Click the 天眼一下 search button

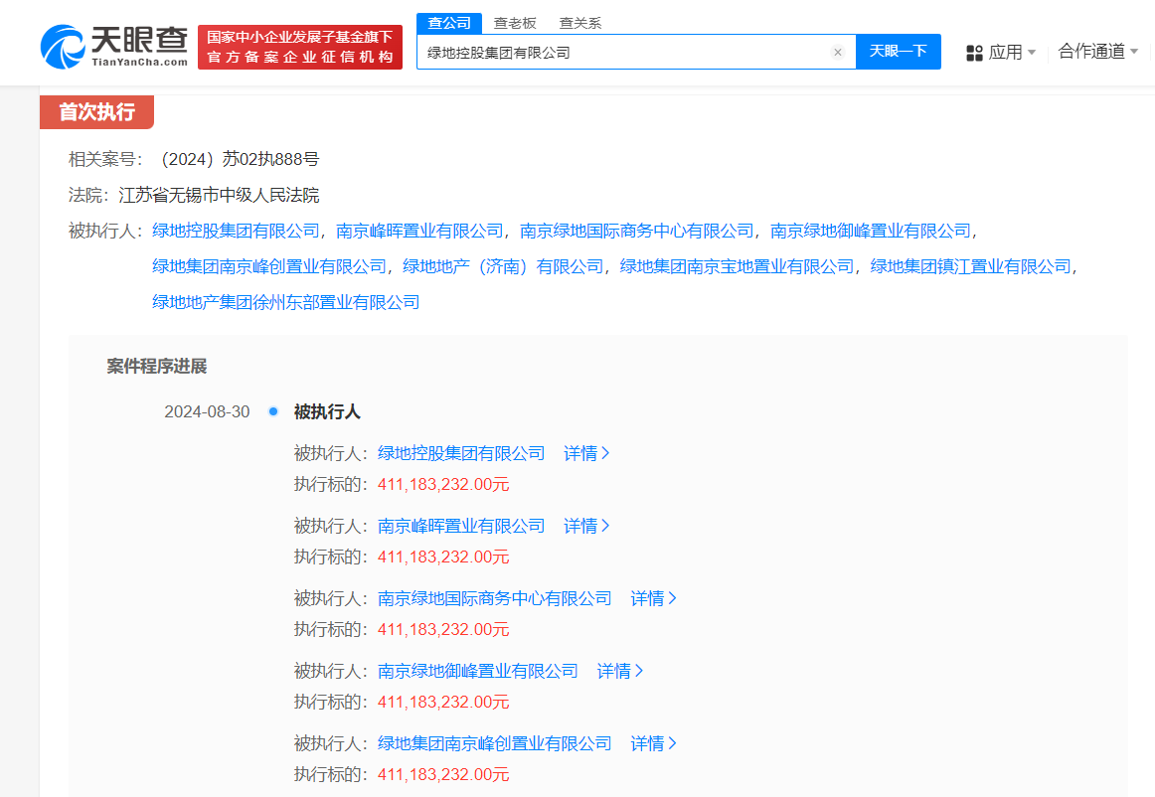(899, 52)
